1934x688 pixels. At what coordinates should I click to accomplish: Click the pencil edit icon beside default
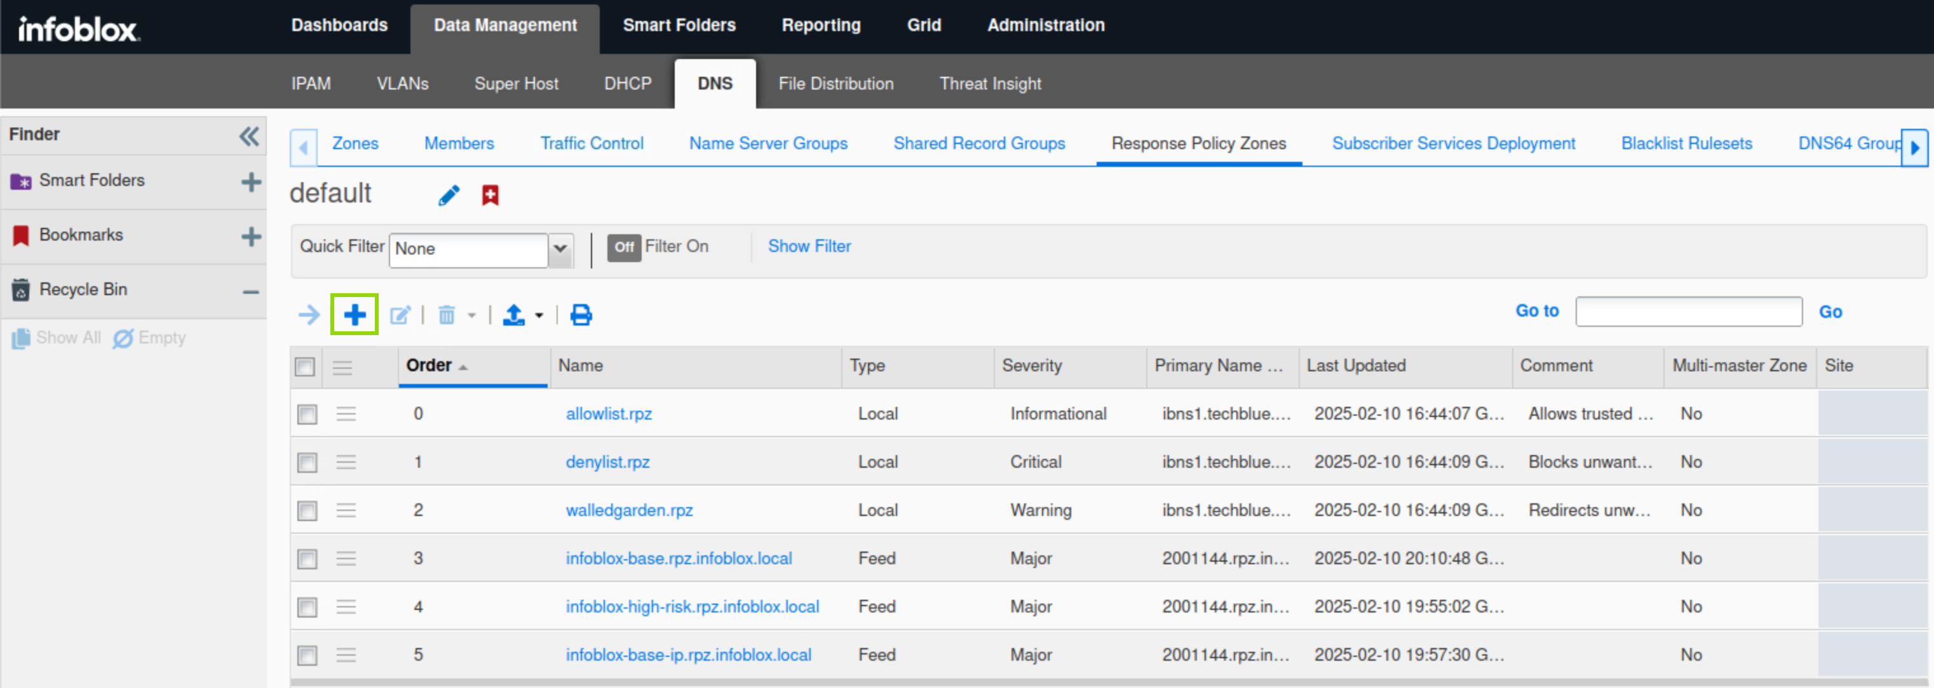tap(449, 196)
